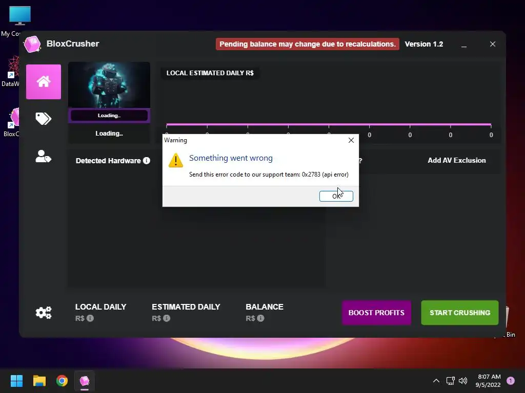Click the Boost Profits button
The image size is (525, 393).
(x=376, y=313)
